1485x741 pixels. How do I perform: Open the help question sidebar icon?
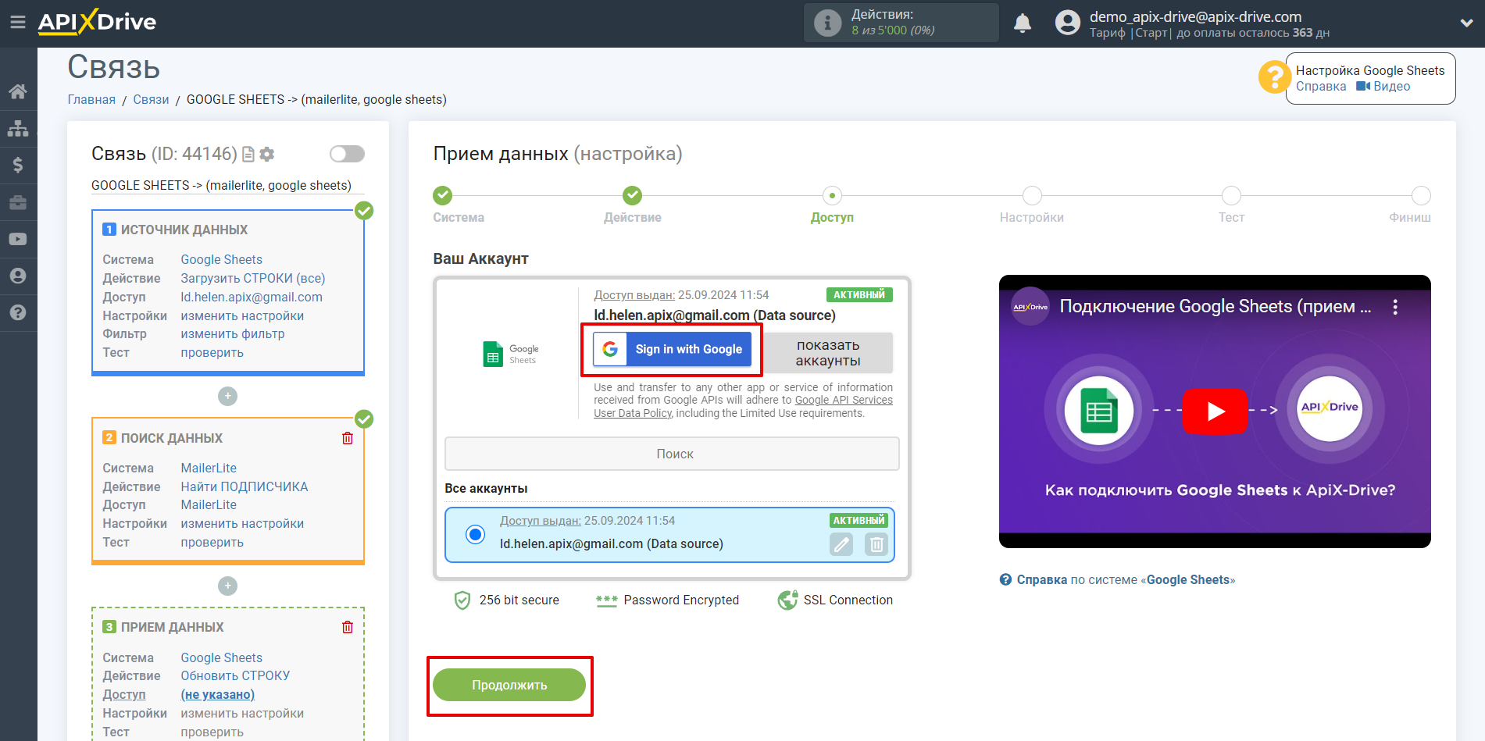coord(18,312)
